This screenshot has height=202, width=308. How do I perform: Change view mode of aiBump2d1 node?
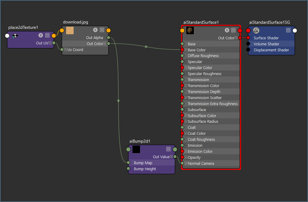[x=168, y=149]
